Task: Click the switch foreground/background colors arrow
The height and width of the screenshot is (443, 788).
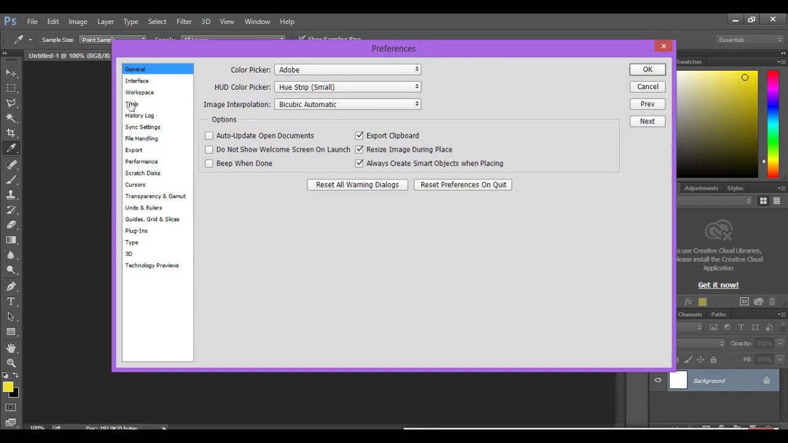Action: coord(17,375)
